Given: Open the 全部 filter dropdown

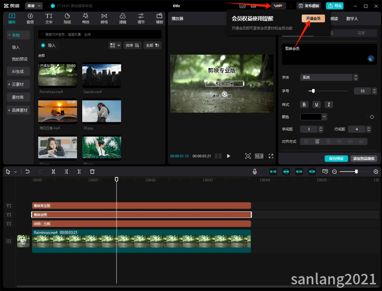Looking at the screenshot, I should click(153, 45).
